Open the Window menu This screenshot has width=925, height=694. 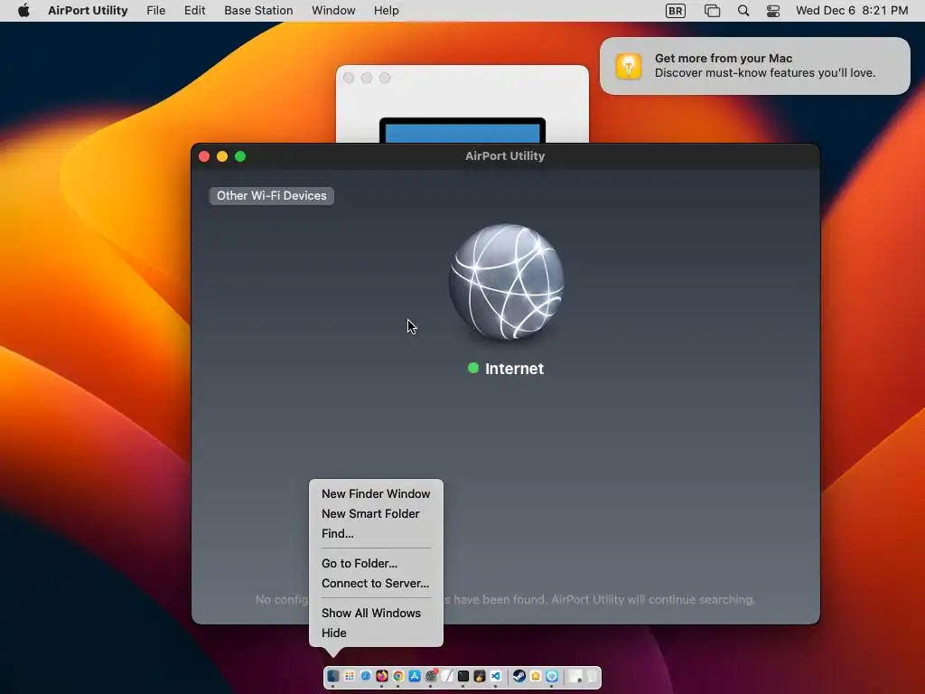point(333,11)
